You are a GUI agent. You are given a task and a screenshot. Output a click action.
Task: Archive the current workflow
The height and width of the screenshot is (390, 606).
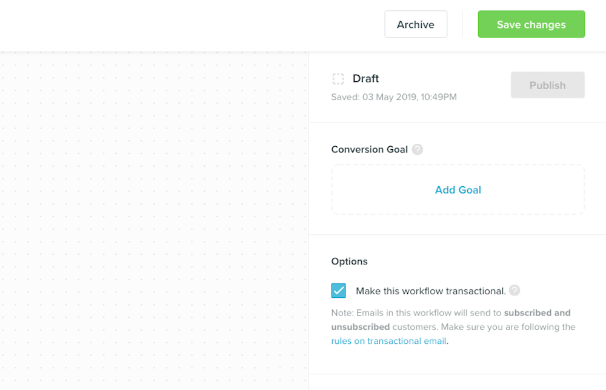coord(416,24)
